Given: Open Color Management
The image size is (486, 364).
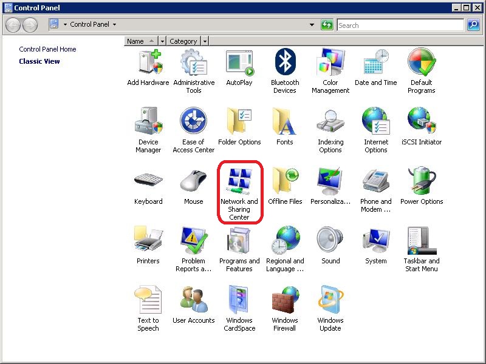Looking at the screenshot, I should (x=330, y=71).
